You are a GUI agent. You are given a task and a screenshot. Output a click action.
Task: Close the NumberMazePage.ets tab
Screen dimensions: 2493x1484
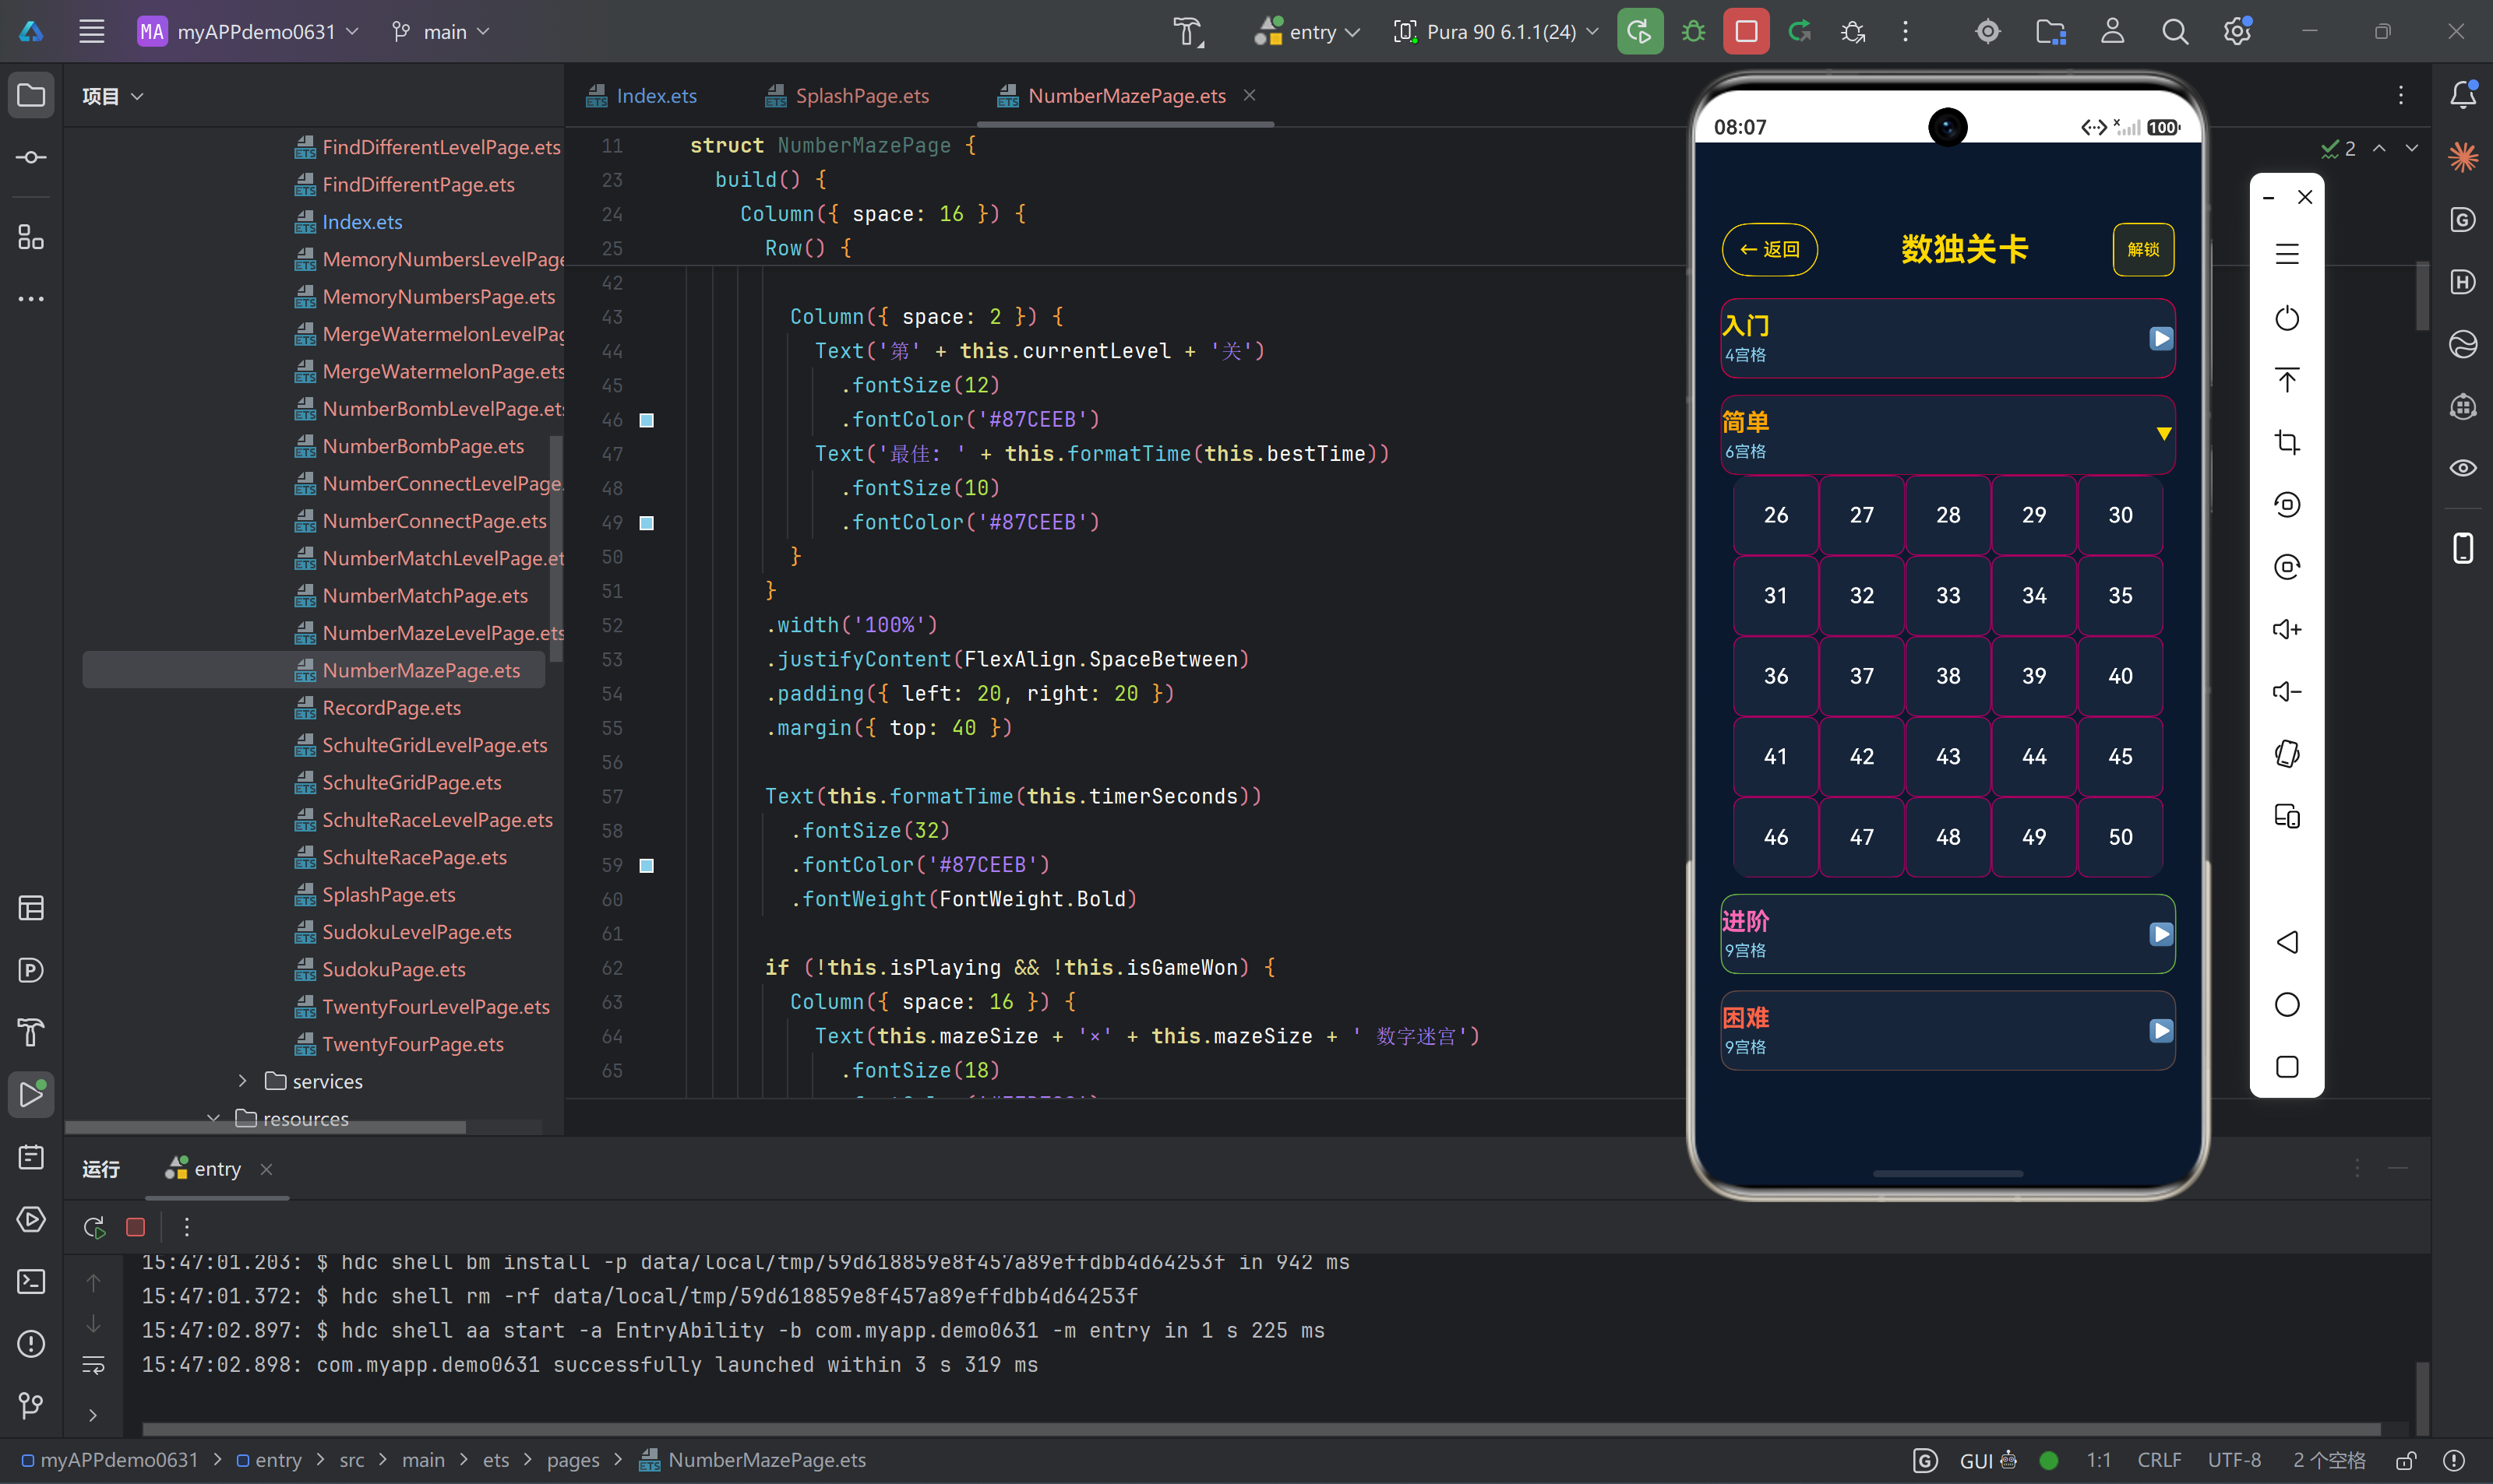click(x=1249, y=95)
